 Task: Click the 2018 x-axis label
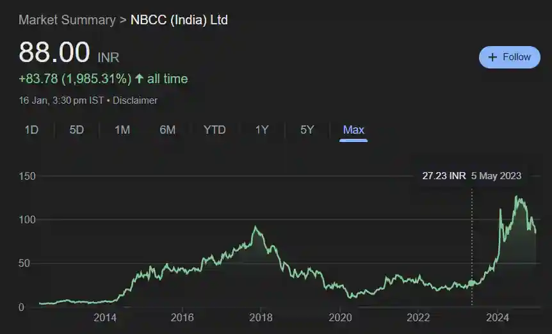(x=261, y=317)
